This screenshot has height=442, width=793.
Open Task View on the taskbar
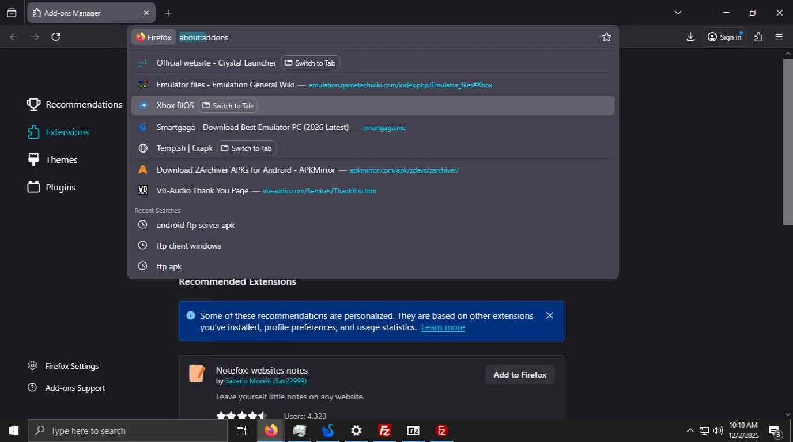click(241, 430)
